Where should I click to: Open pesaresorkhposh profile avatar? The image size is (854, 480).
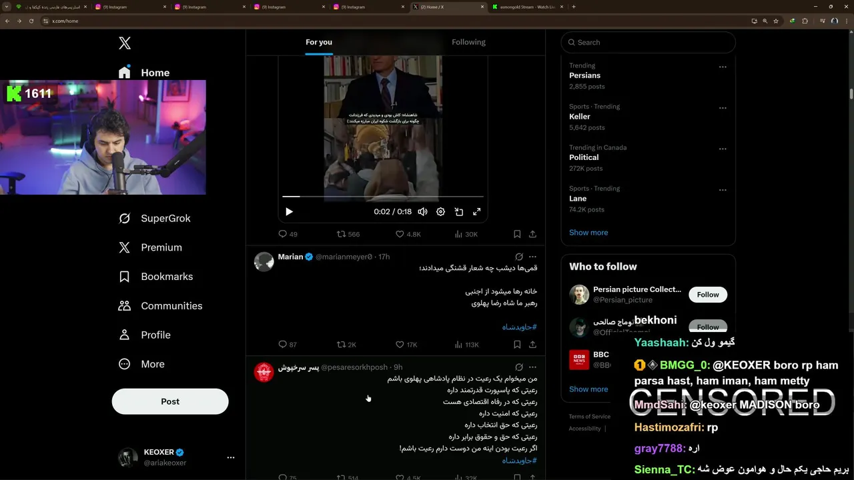click(264, 372)
